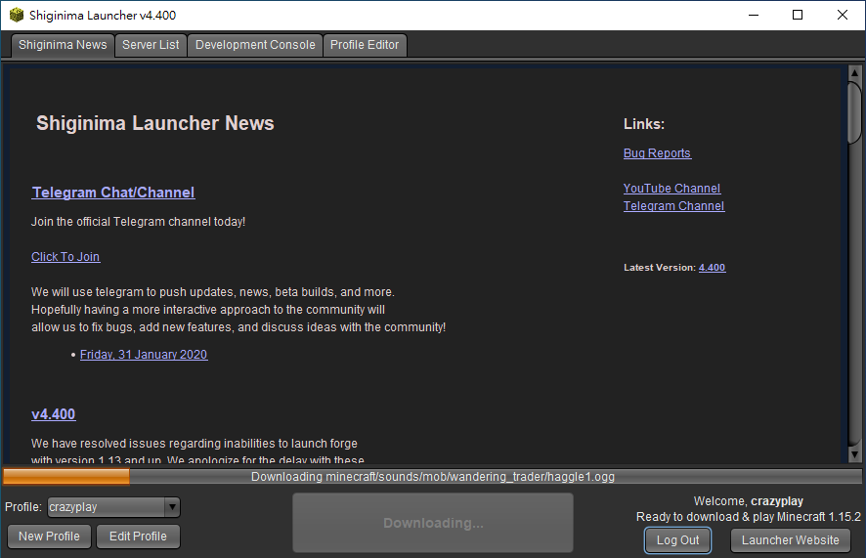
Task: Open the Bug Reports link
Action: pyautogui.click(x=657, y=152)
